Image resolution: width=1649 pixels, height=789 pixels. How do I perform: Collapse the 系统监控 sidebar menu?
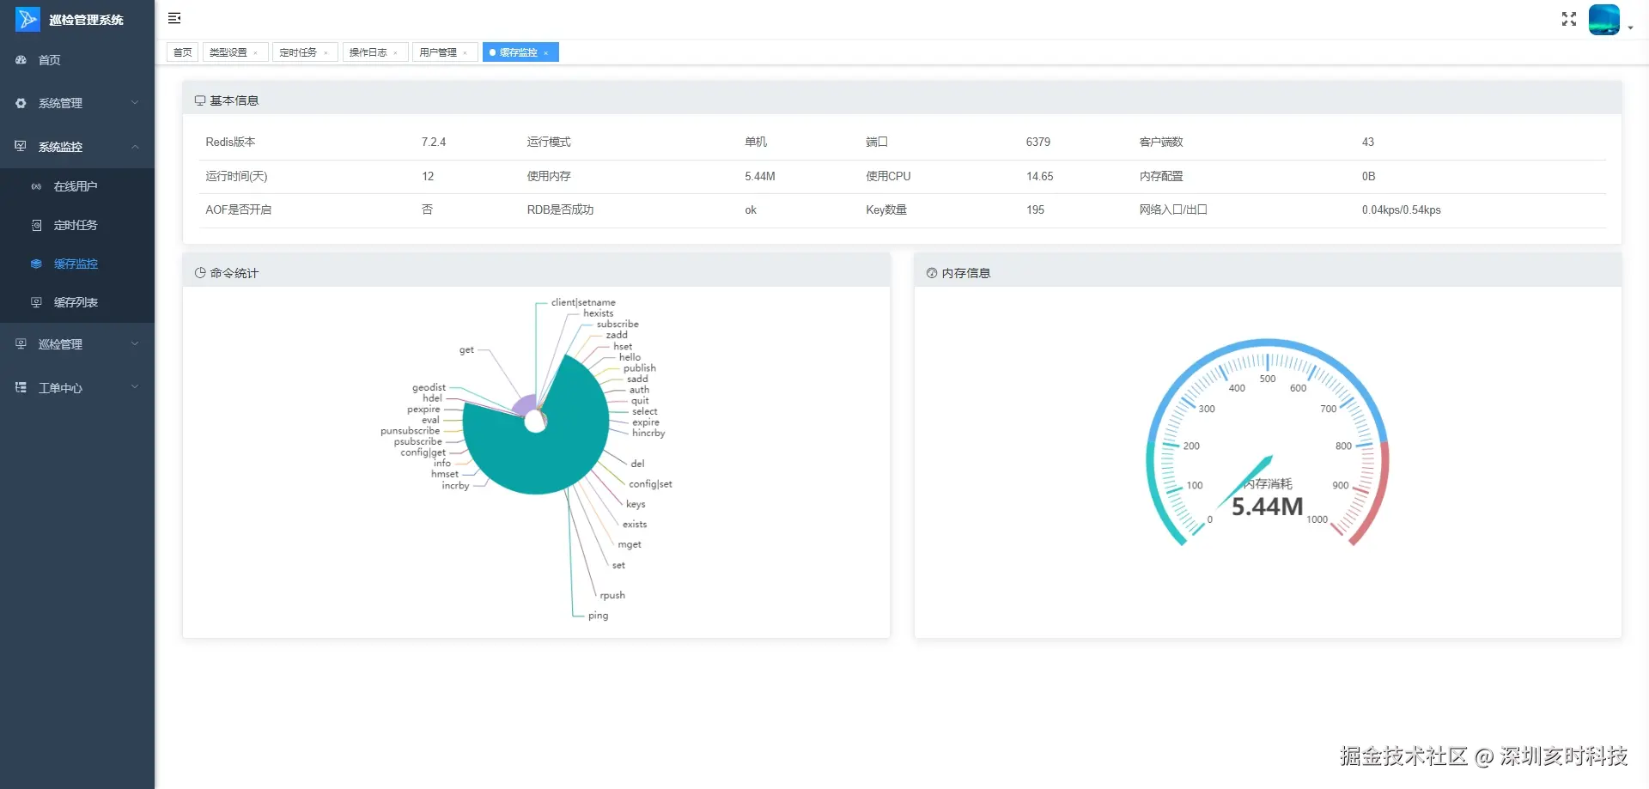[77, 147]
